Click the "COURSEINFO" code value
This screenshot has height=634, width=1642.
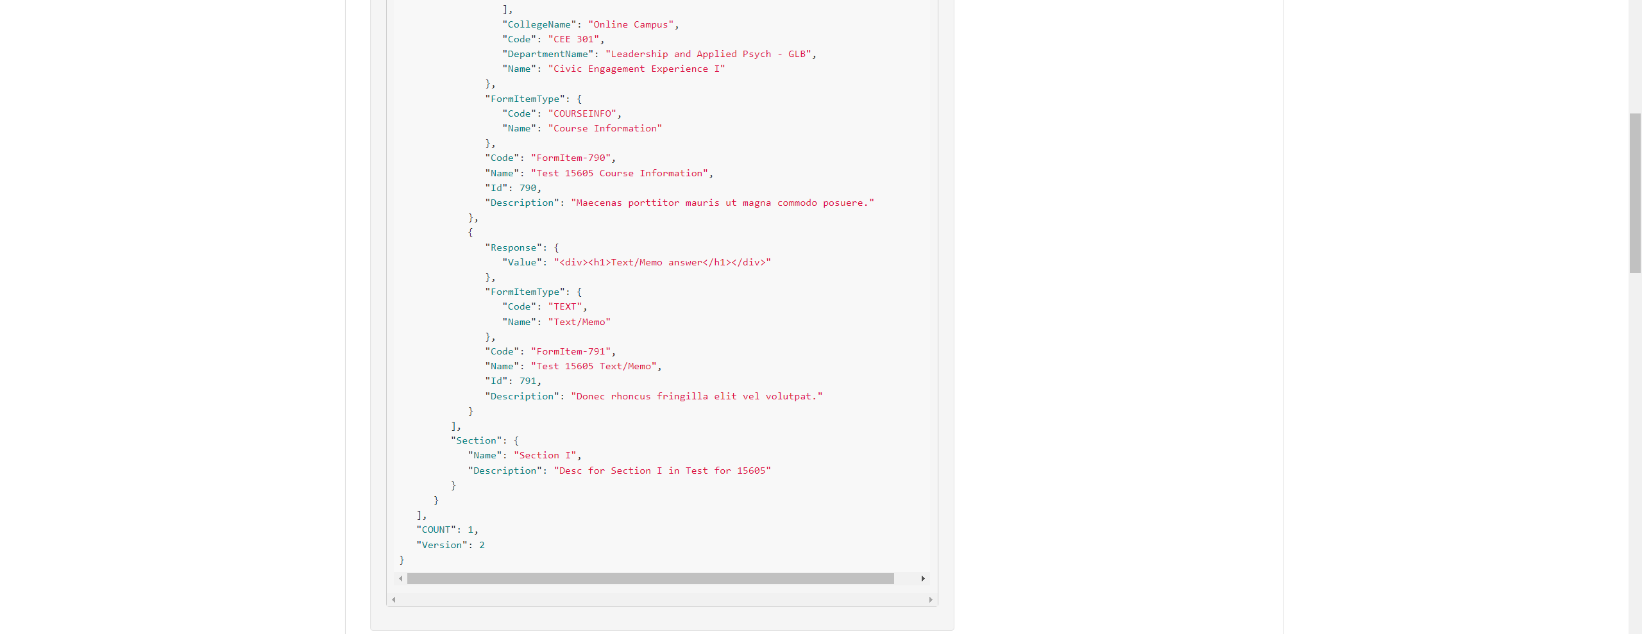tap(582, 114)
